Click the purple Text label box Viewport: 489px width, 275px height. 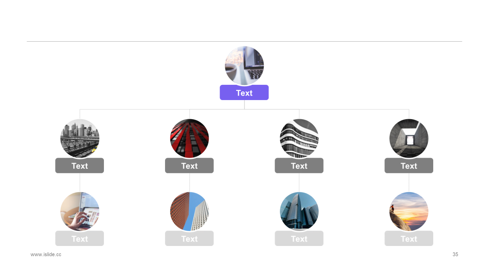(244, 92)
